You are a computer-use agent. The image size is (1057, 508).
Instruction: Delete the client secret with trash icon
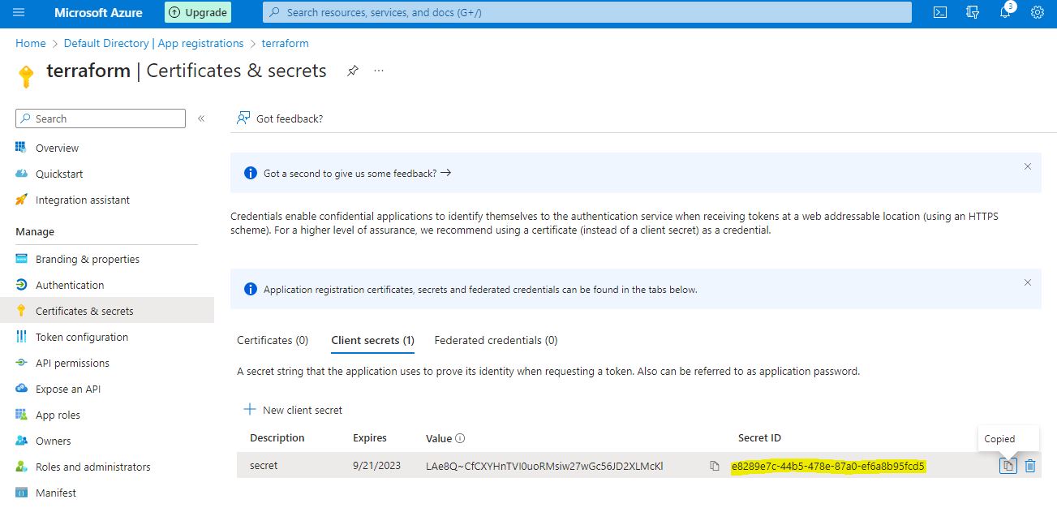coord(1030,466)
